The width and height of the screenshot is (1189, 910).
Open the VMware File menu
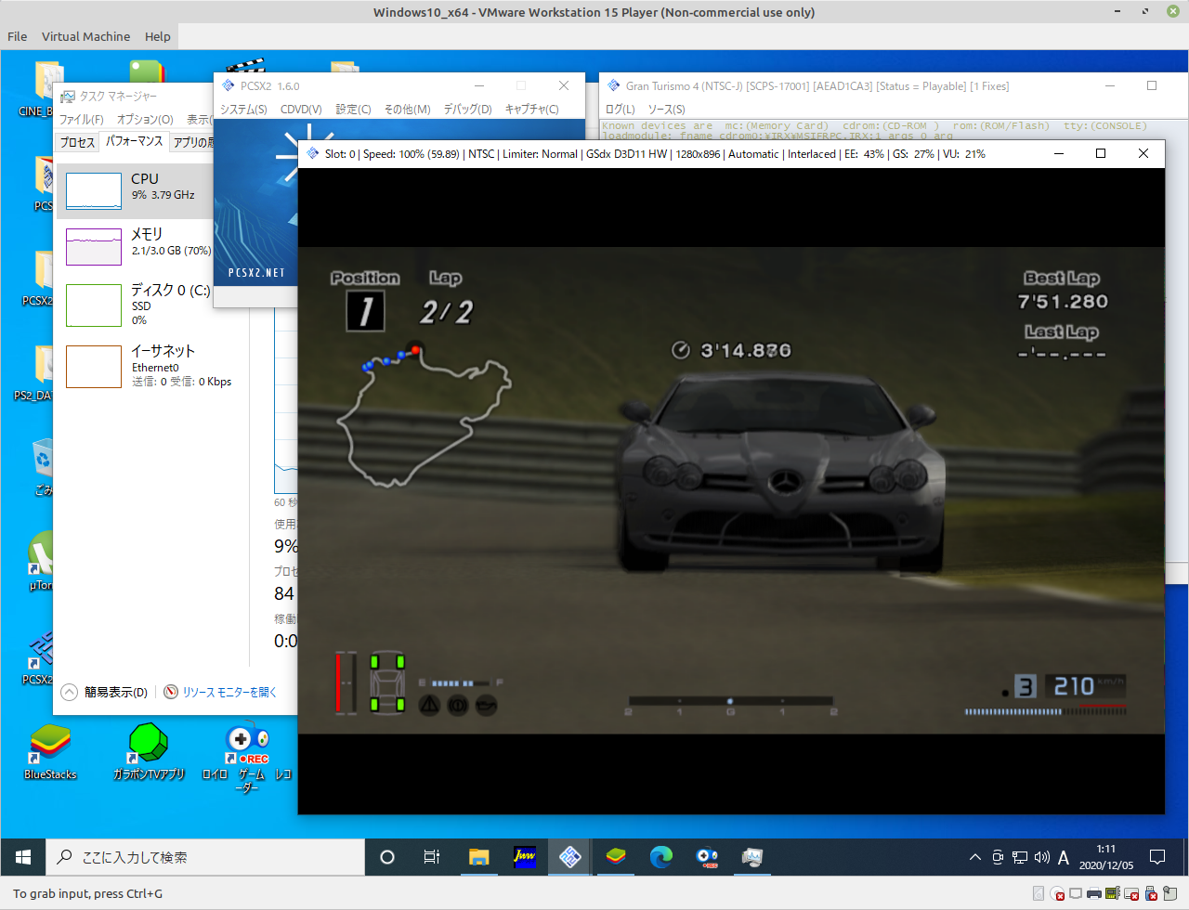17,36
